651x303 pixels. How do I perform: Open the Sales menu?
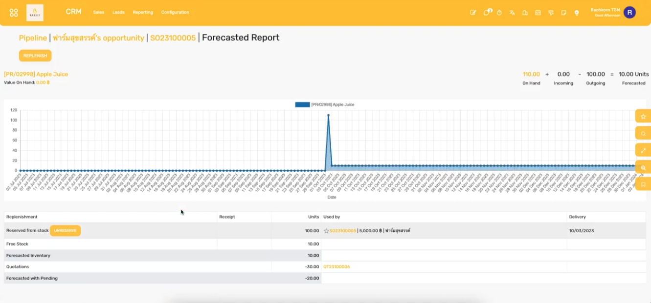coord(99,12)
